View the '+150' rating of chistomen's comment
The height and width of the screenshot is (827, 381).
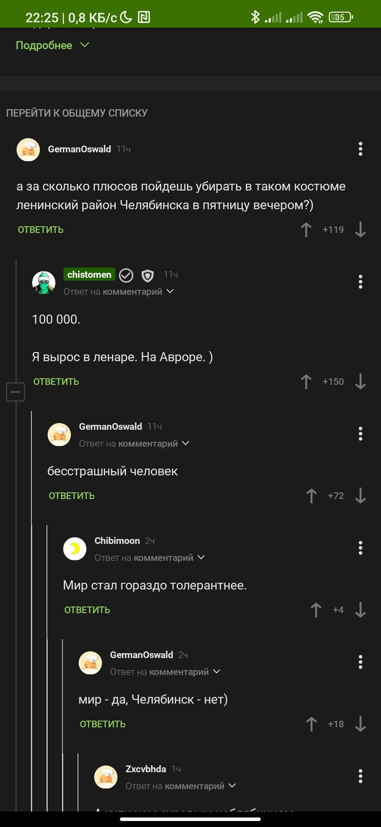pyautogui.click(x=333, y=382)
